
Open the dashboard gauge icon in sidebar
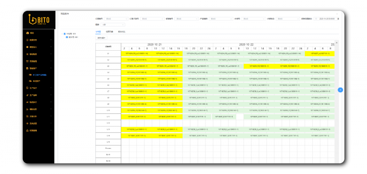coord(28,33)
